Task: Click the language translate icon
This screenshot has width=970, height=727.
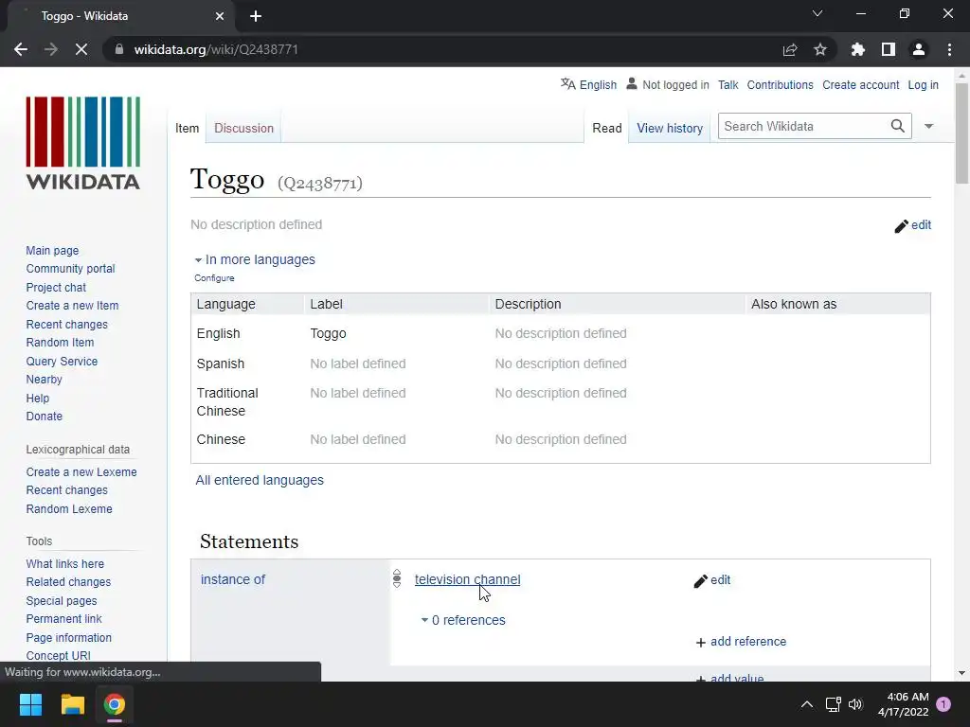Action: pos(568,84)
